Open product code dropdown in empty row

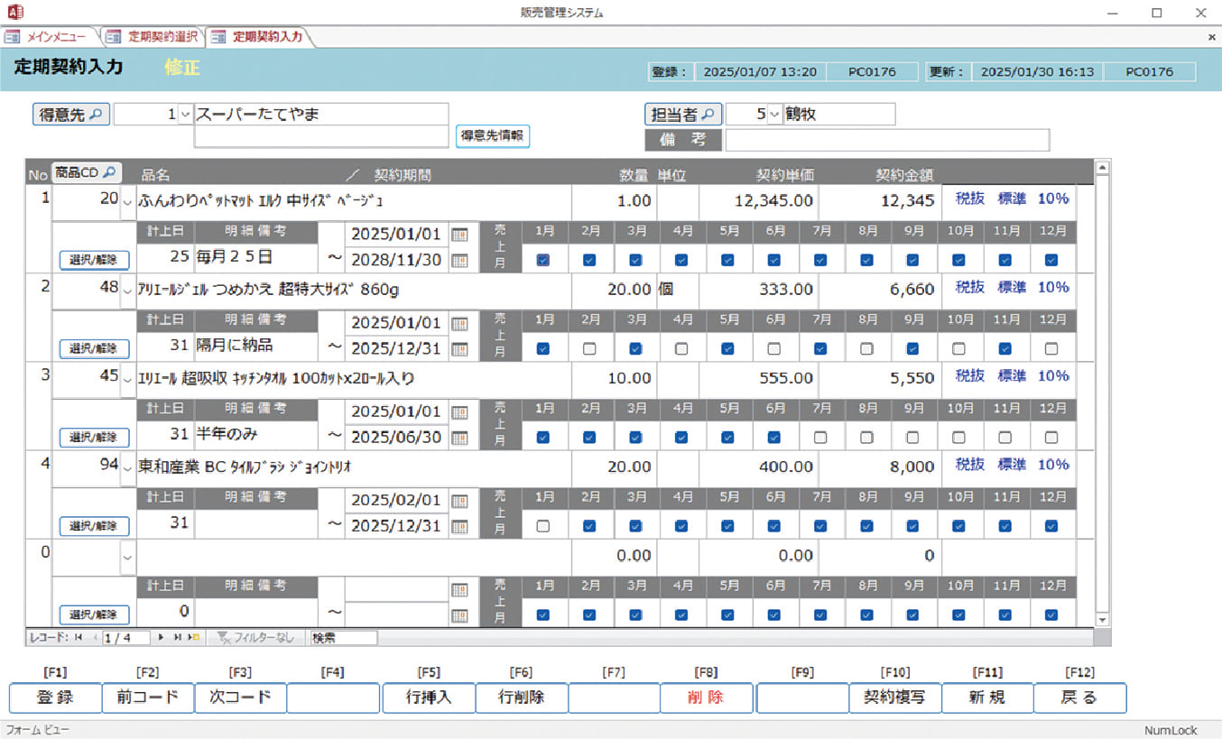[x=127, y=557]
